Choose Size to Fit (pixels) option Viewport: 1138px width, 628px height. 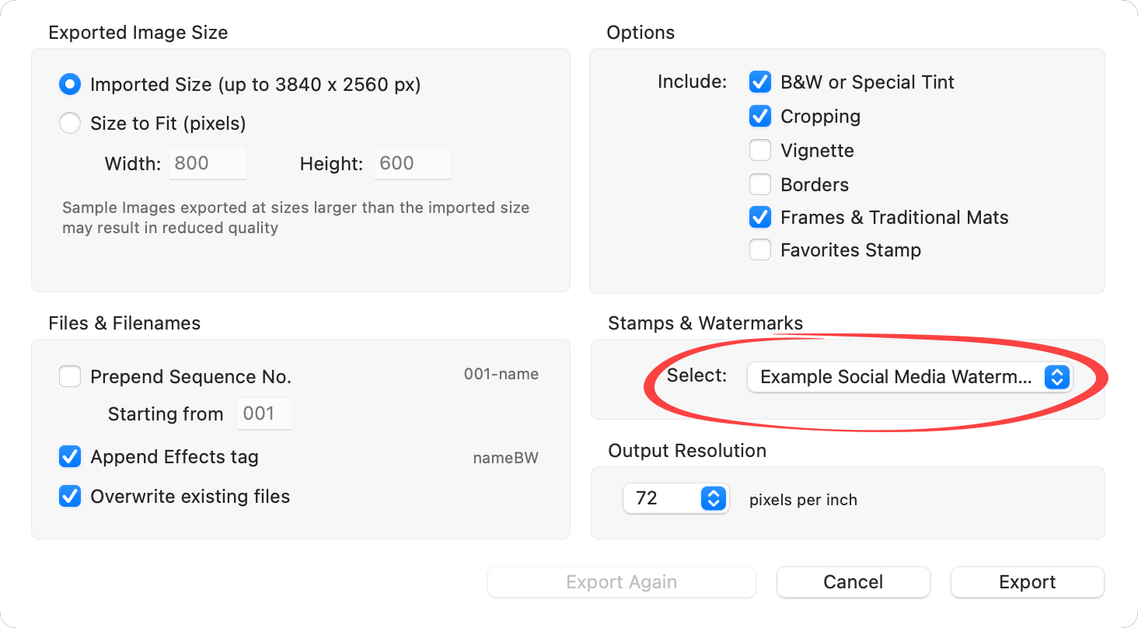pyautogui.click(x=70, y=124)
